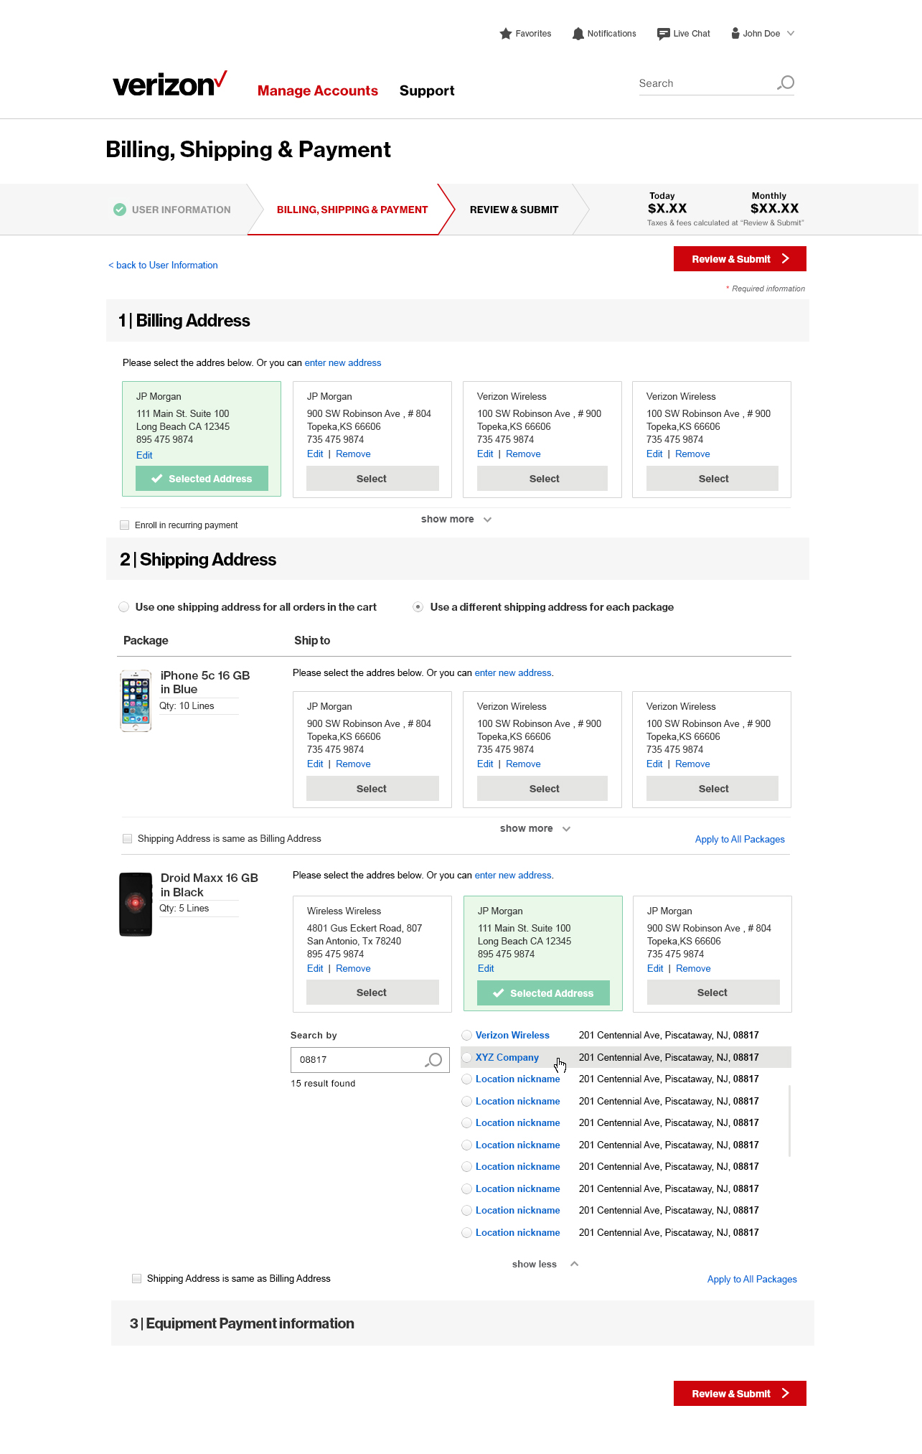Click '15 result found' text
The width and height of the screenshot is (922, 1454).
[x=323, y=1084]
